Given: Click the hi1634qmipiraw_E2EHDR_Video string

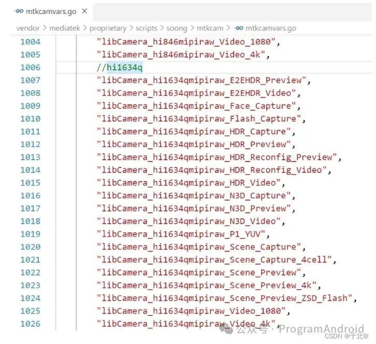Looking at the screenshot, I should 196,93.
